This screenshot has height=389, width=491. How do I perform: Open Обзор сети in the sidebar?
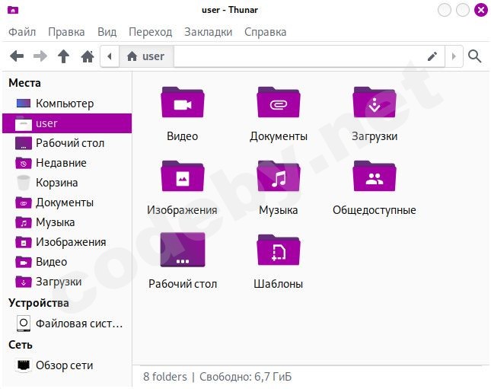[67, 365]
